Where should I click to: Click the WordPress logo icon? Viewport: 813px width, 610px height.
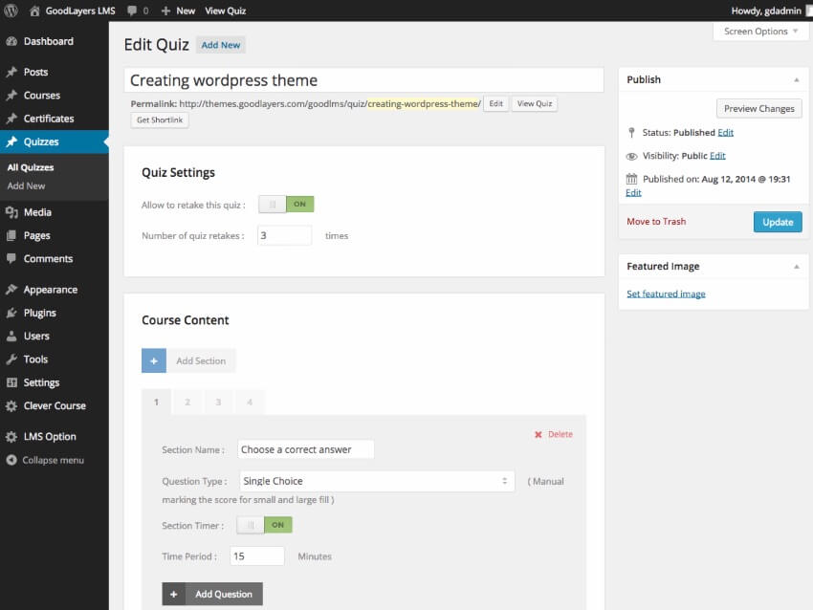(11, 11)
